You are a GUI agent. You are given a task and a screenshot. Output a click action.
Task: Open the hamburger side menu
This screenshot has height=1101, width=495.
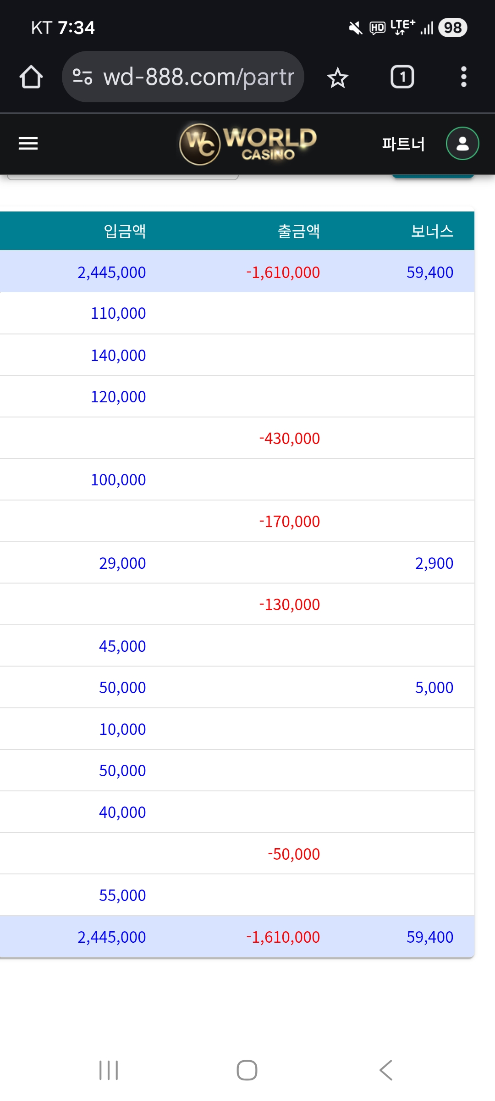pos(28,144)
